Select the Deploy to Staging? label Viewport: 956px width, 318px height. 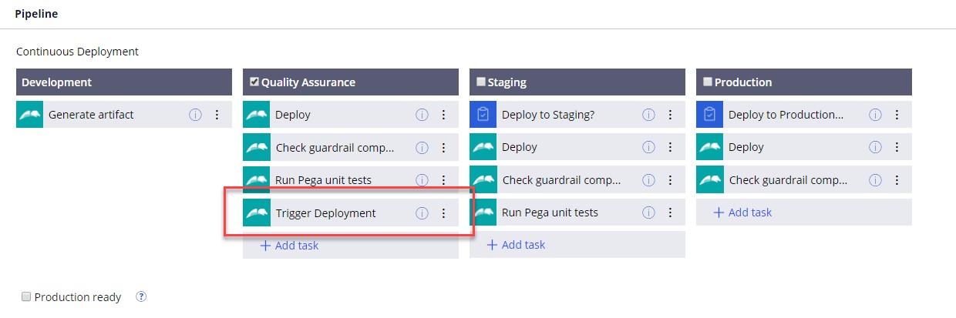(x=548, y=115)
